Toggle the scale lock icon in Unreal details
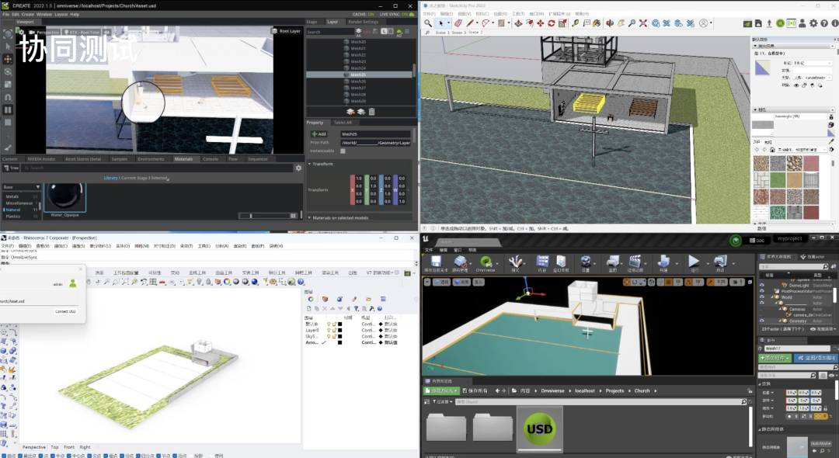Viewport: 839px width, 458px height. 824,408
